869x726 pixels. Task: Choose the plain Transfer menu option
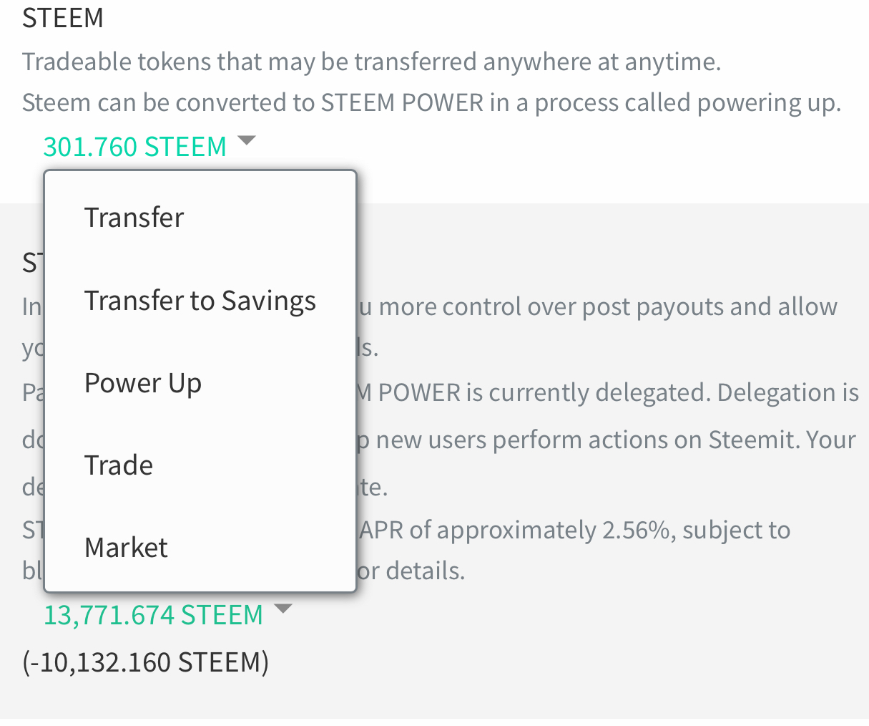click(x=134, y=218)
